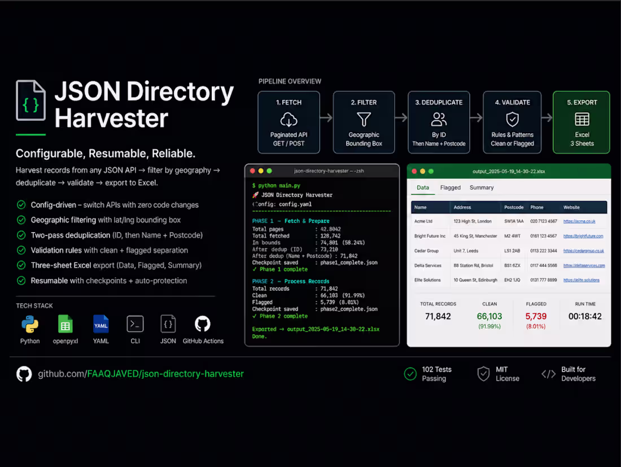Select the Acme Ltd name cell

pos(423,221)
